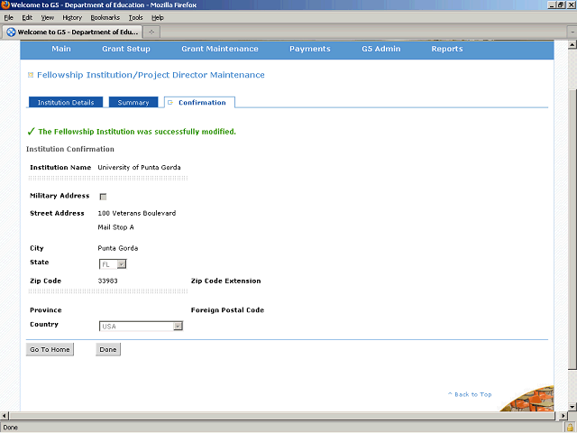
Task: Click the 'Foreign Postal Code' label
Action: (x=227, y=310)
